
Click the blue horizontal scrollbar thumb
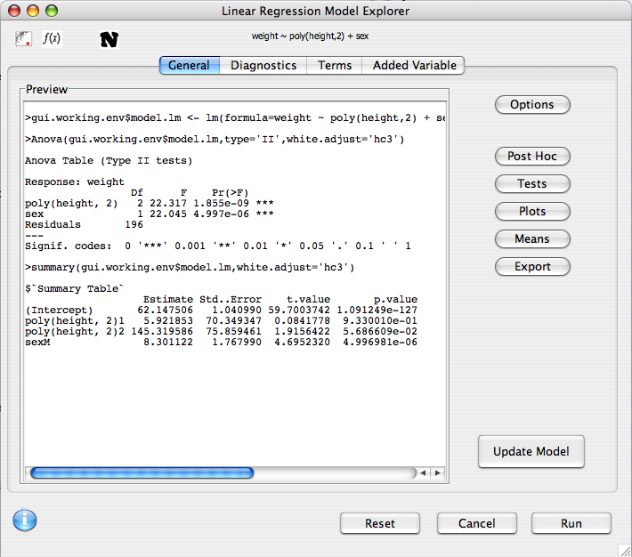coord(142,473)
